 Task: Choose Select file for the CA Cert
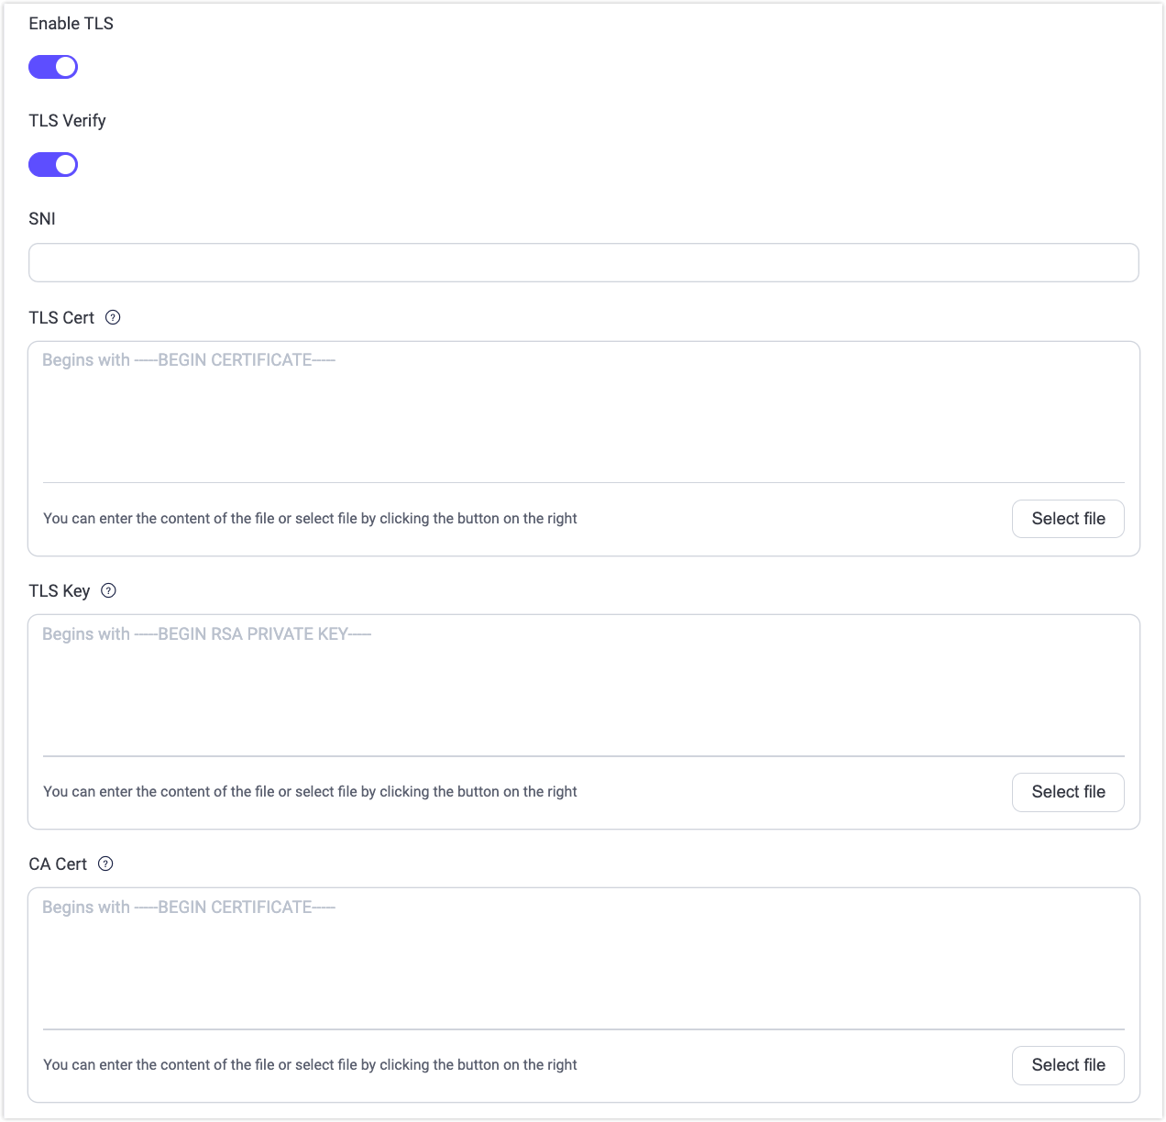(1068, 1065)
